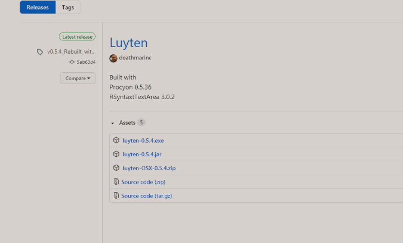
Task: Click the commit icon beside 5ab63d4
Action: click(x=72, y=62)
